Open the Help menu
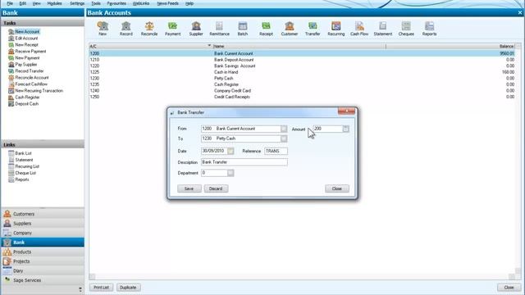525x295 pixels. click(189, 3)
